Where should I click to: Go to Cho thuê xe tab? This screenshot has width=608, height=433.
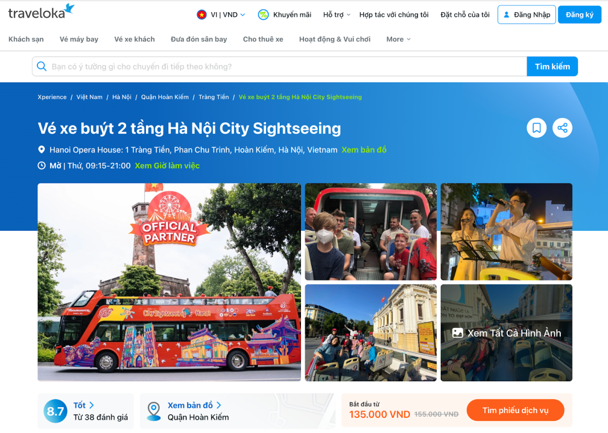click(x=263, y=39)
